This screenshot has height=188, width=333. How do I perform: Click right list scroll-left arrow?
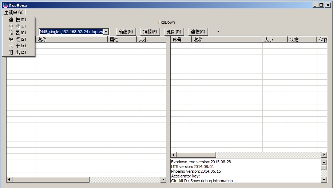174,155
